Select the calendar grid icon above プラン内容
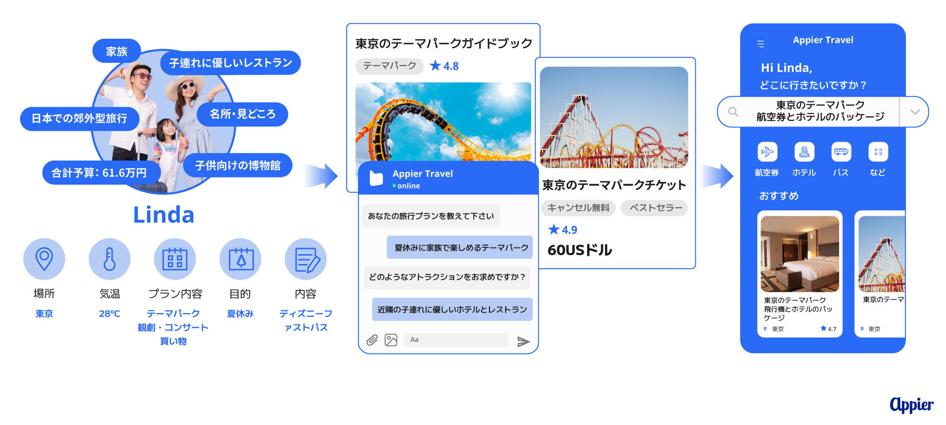Image resolution: width=946 pixels, height=425 pixels. pos(175,259)
